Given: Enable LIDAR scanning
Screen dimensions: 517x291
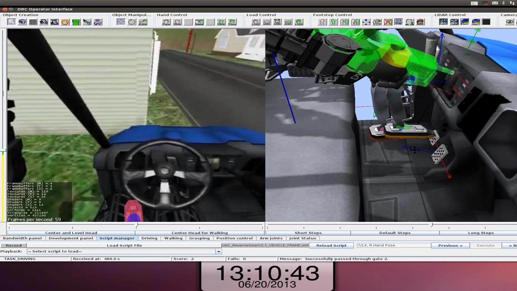Looking at the screenshot, I should 443,22.
